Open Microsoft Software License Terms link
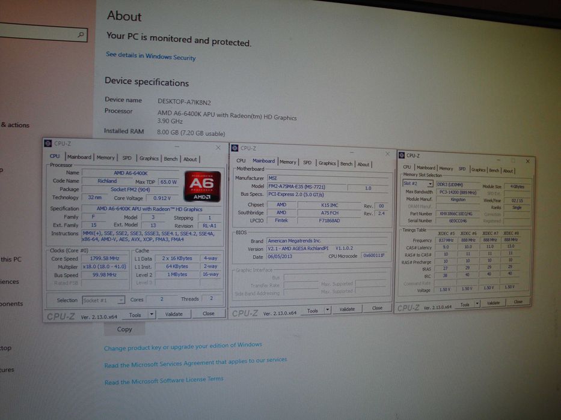This screenshot has width=561, height=420. click(x=164, y=380)
